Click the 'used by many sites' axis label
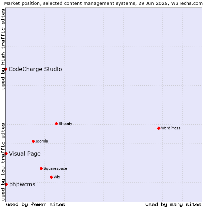This screenshot has height=207, width=207. (x=173, y=205)
